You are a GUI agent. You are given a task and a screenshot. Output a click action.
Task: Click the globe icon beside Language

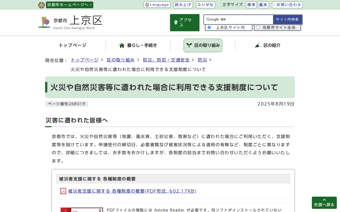point(147,5)
